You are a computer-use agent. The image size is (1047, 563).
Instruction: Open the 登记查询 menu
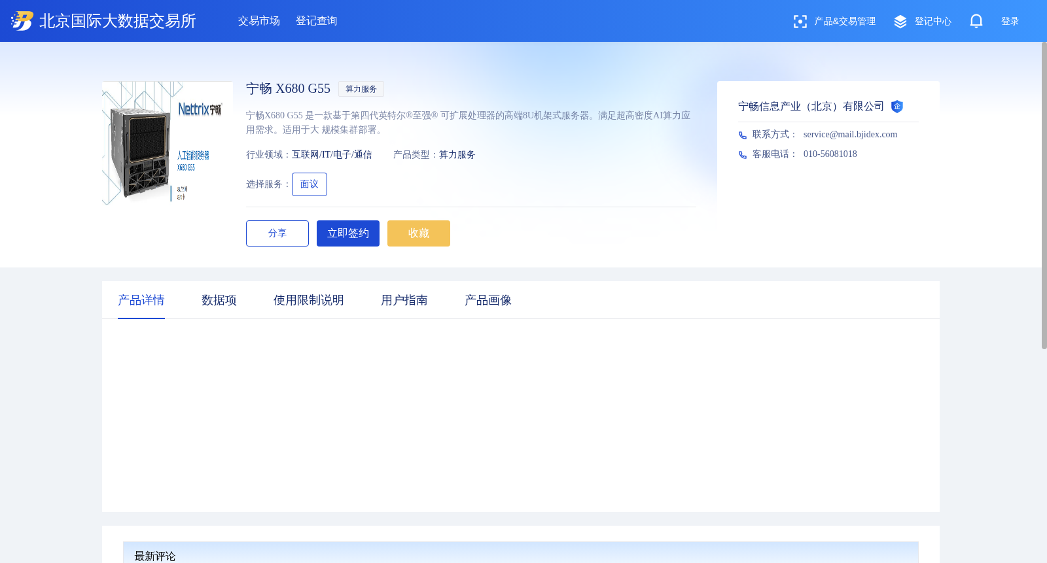[x=317, y=21]
